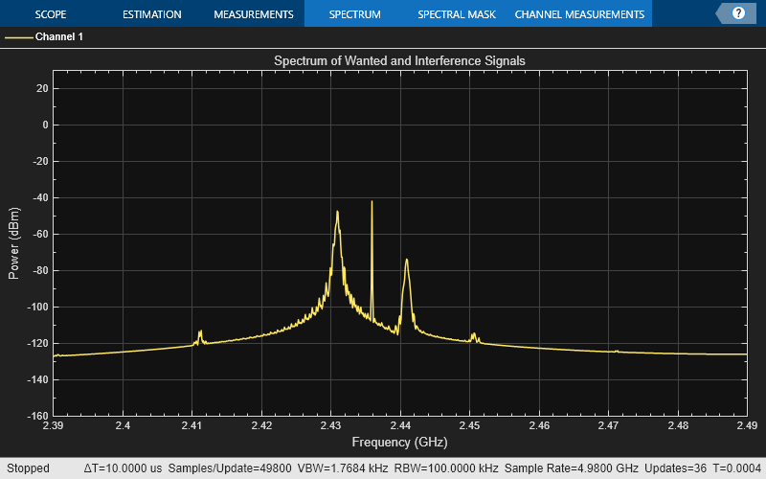Click the VBW=1.7684 kHz status entry
766x479 pixels.
343,468
